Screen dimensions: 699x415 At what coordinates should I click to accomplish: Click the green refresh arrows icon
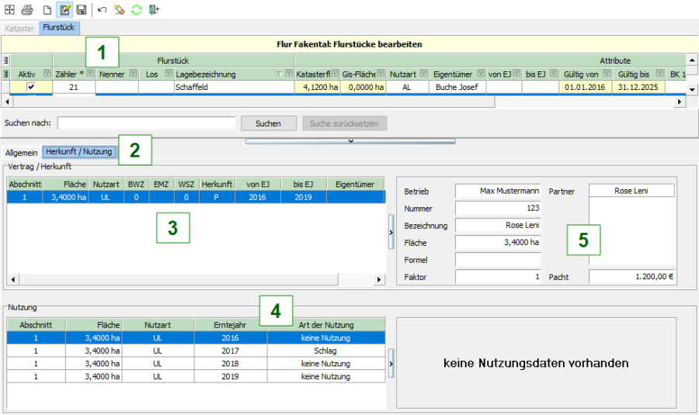(x=137, y=9)
